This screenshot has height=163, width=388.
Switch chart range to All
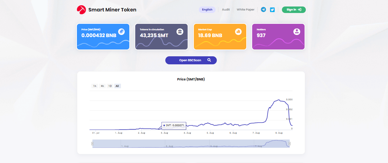pyautogui.click(x=117, y=86)
